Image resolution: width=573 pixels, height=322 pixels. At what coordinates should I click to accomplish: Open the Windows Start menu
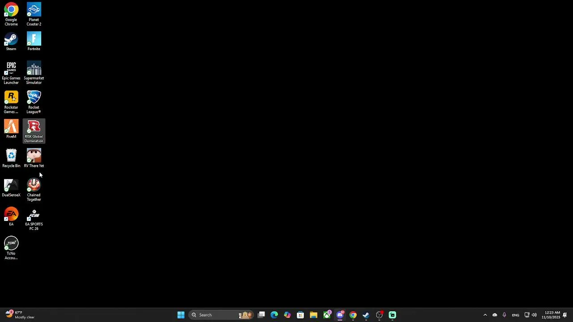pyautogui.click(x=181, y=315)
